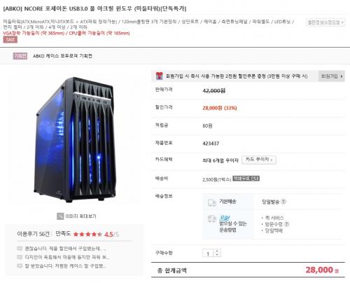This screenshot has width=350, height=283.
Task: Open the button at top right
Action: coord(325,22)
